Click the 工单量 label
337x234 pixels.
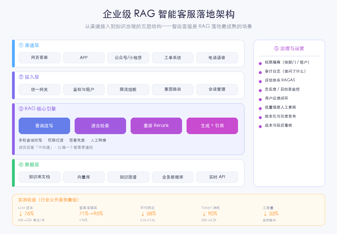pos(268,208)
